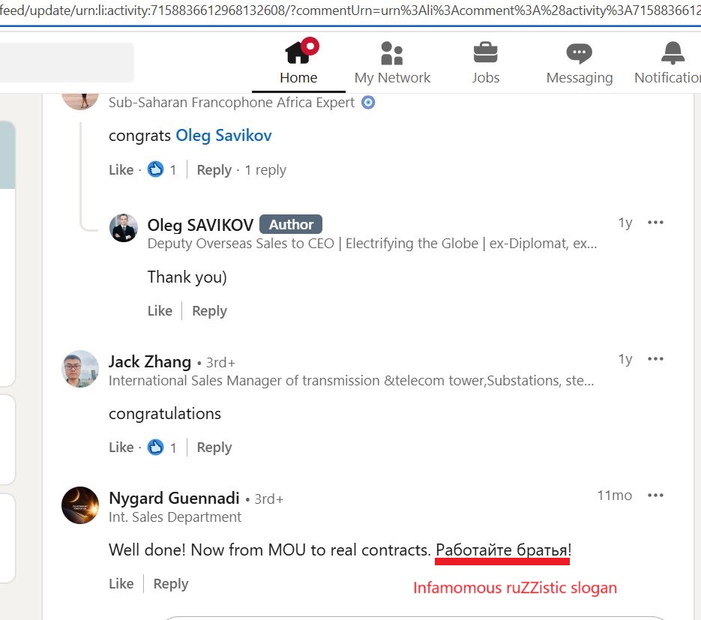
Task: Click like reaction icon under congrats comment
Action: (x=156, y=169)
